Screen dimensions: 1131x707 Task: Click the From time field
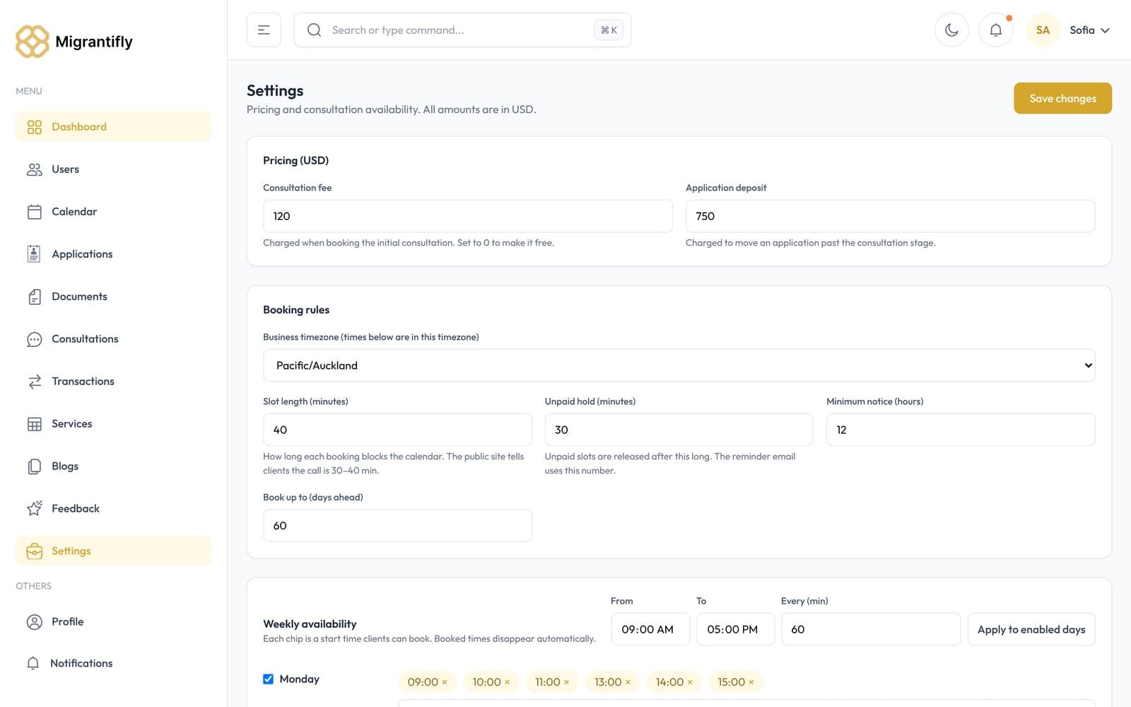tap(650, 629)
